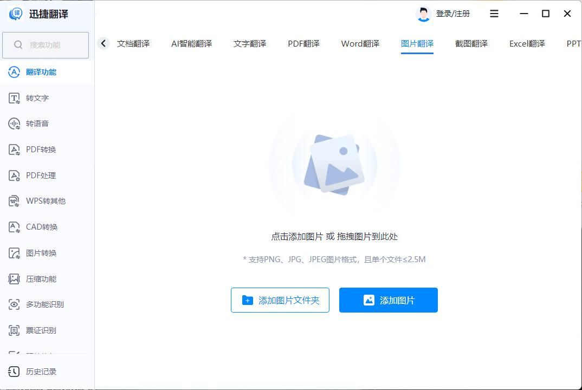
Task: Open 多功能识别 in the sidebar
Action: [x=47, y=304]
